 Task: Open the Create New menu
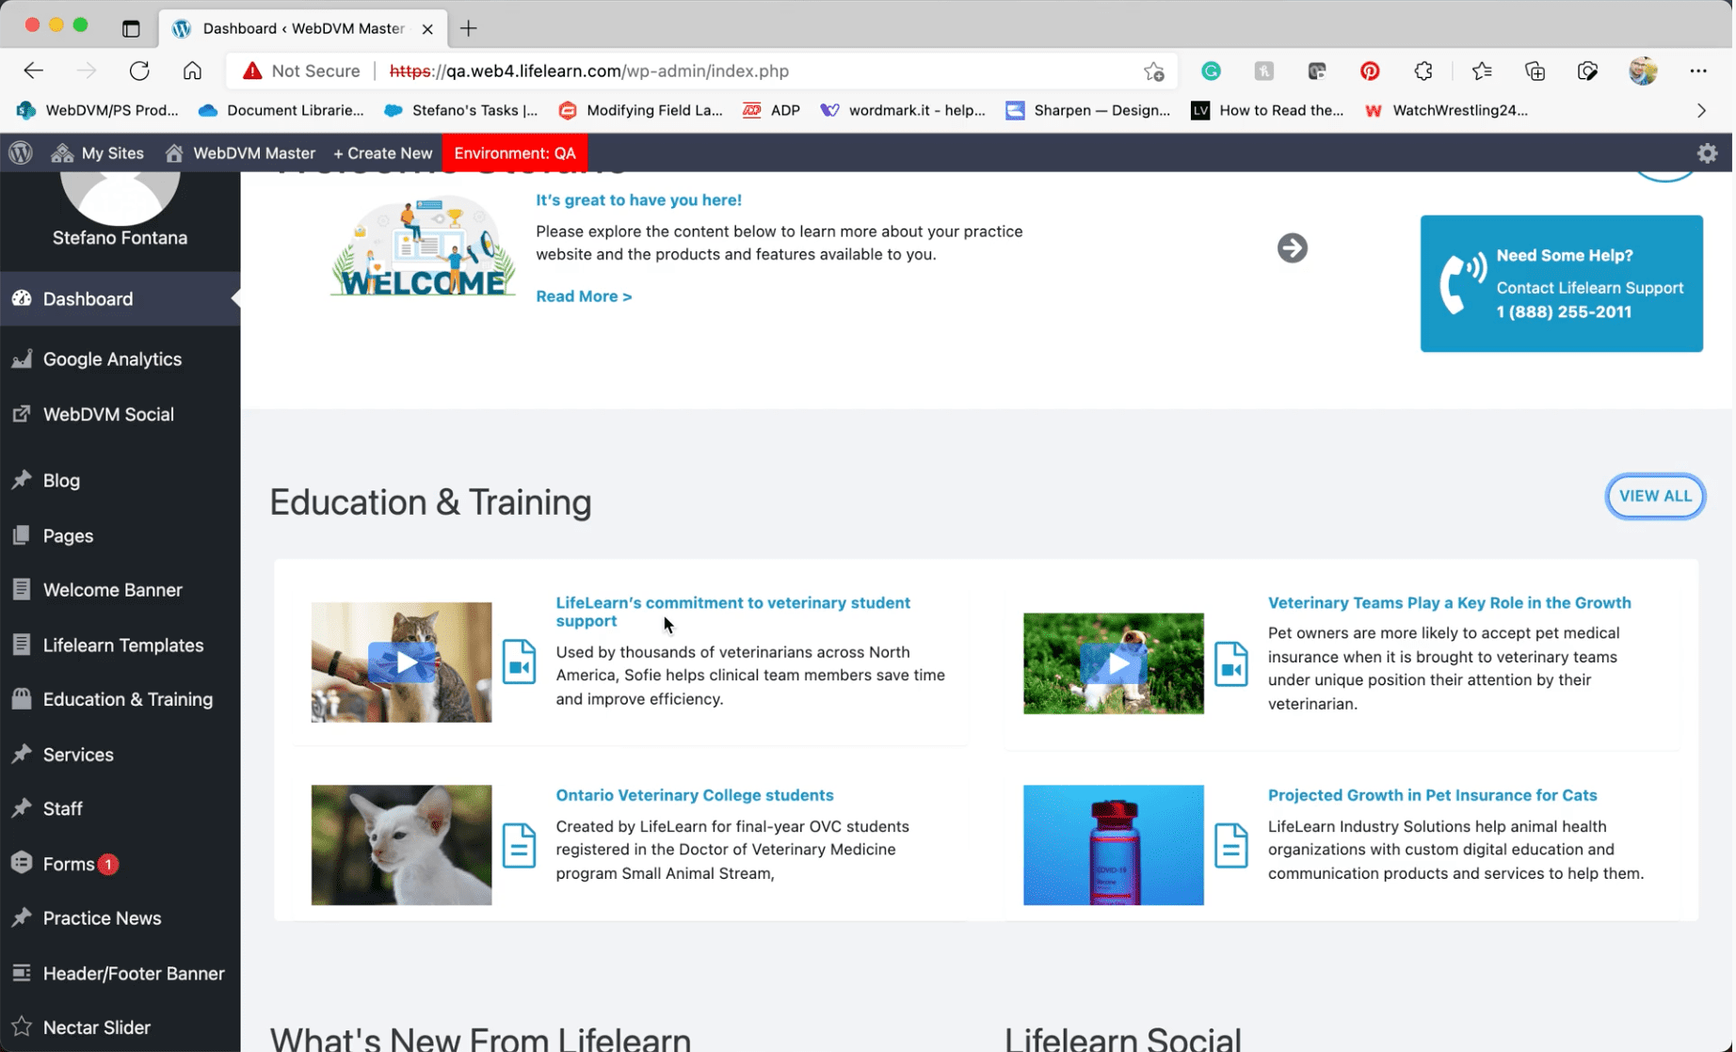pos(382,152)
